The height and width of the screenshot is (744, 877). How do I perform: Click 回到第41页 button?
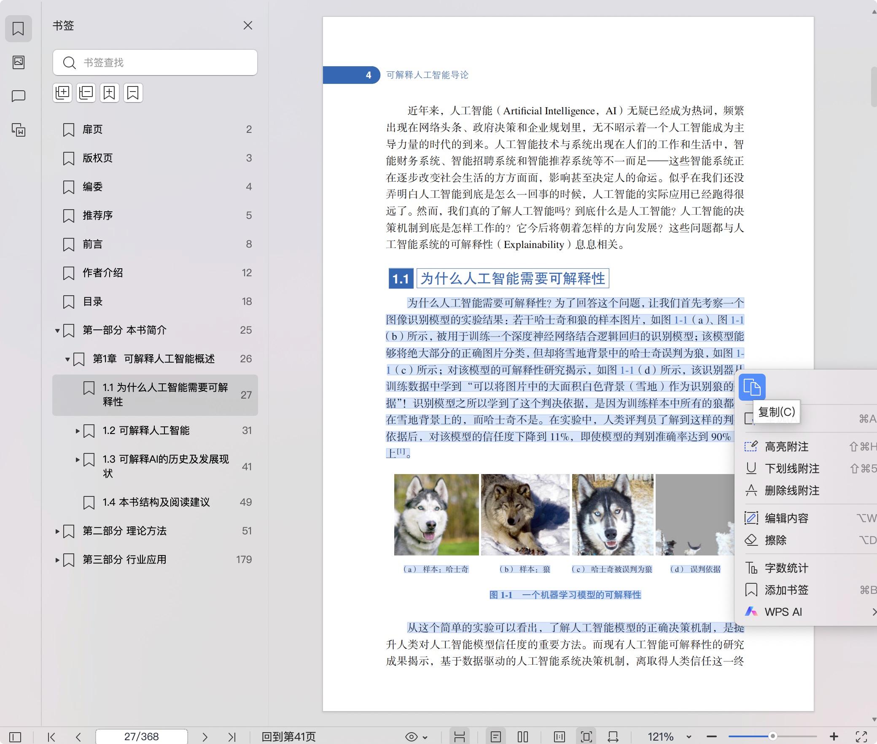pyautogui.click(x=289, y=737)
